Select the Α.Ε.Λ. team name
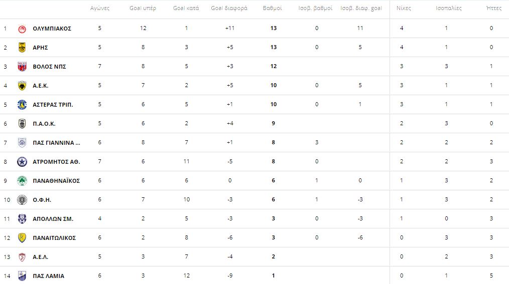 tap(41, 257)
